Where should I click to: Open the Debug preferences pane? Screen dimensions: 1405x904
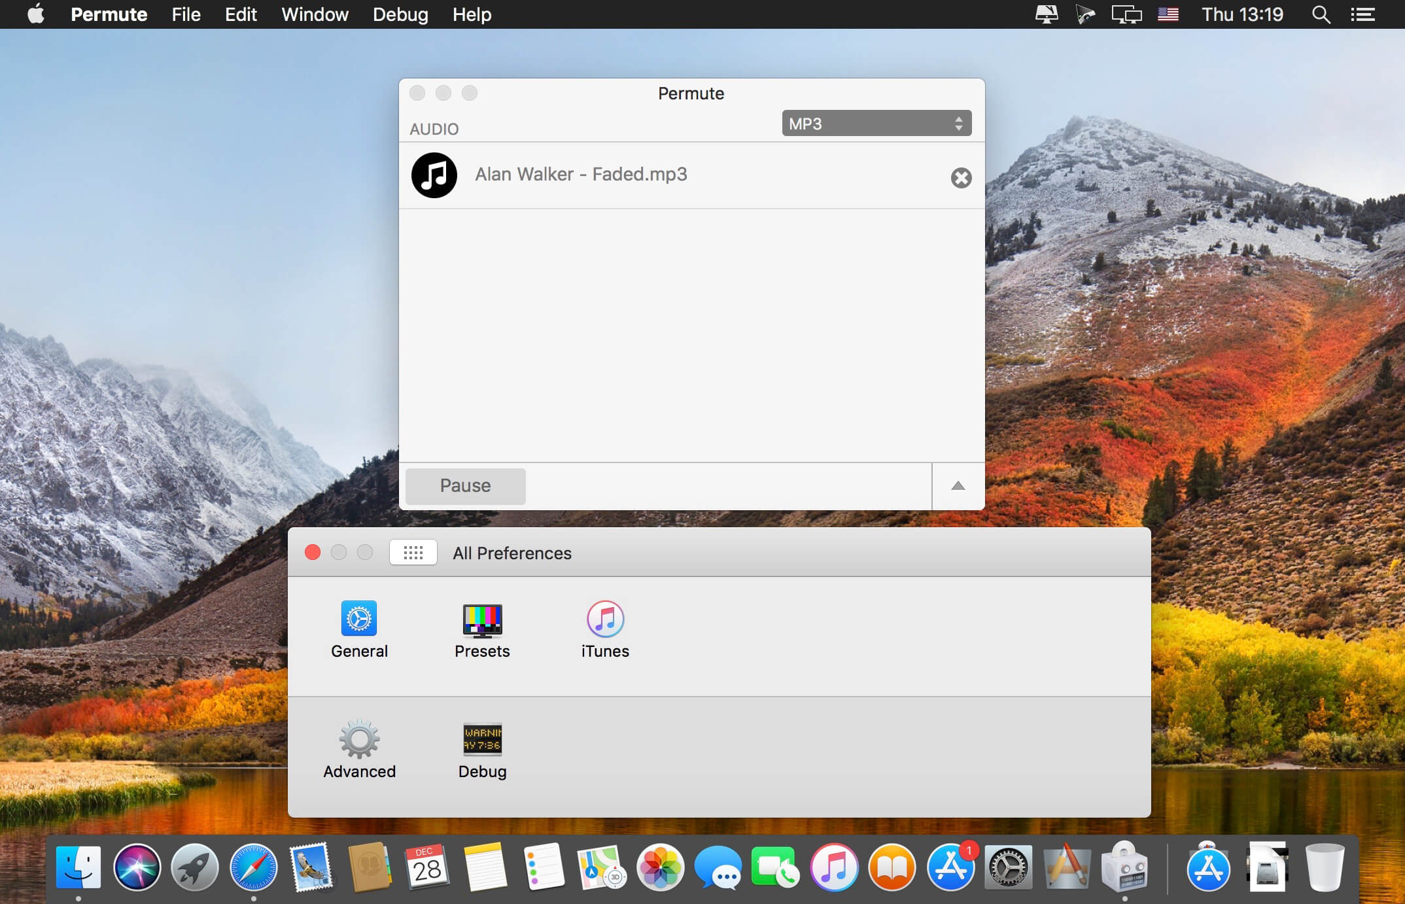pyautogui.click(x=482, y=750)
